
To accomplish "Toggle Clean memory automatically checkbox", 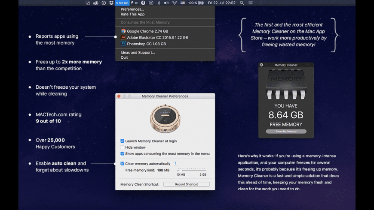I will point(123,164).
